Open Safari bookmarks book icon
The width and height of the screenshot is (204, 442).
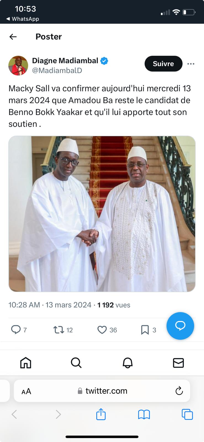pos(144,414)
